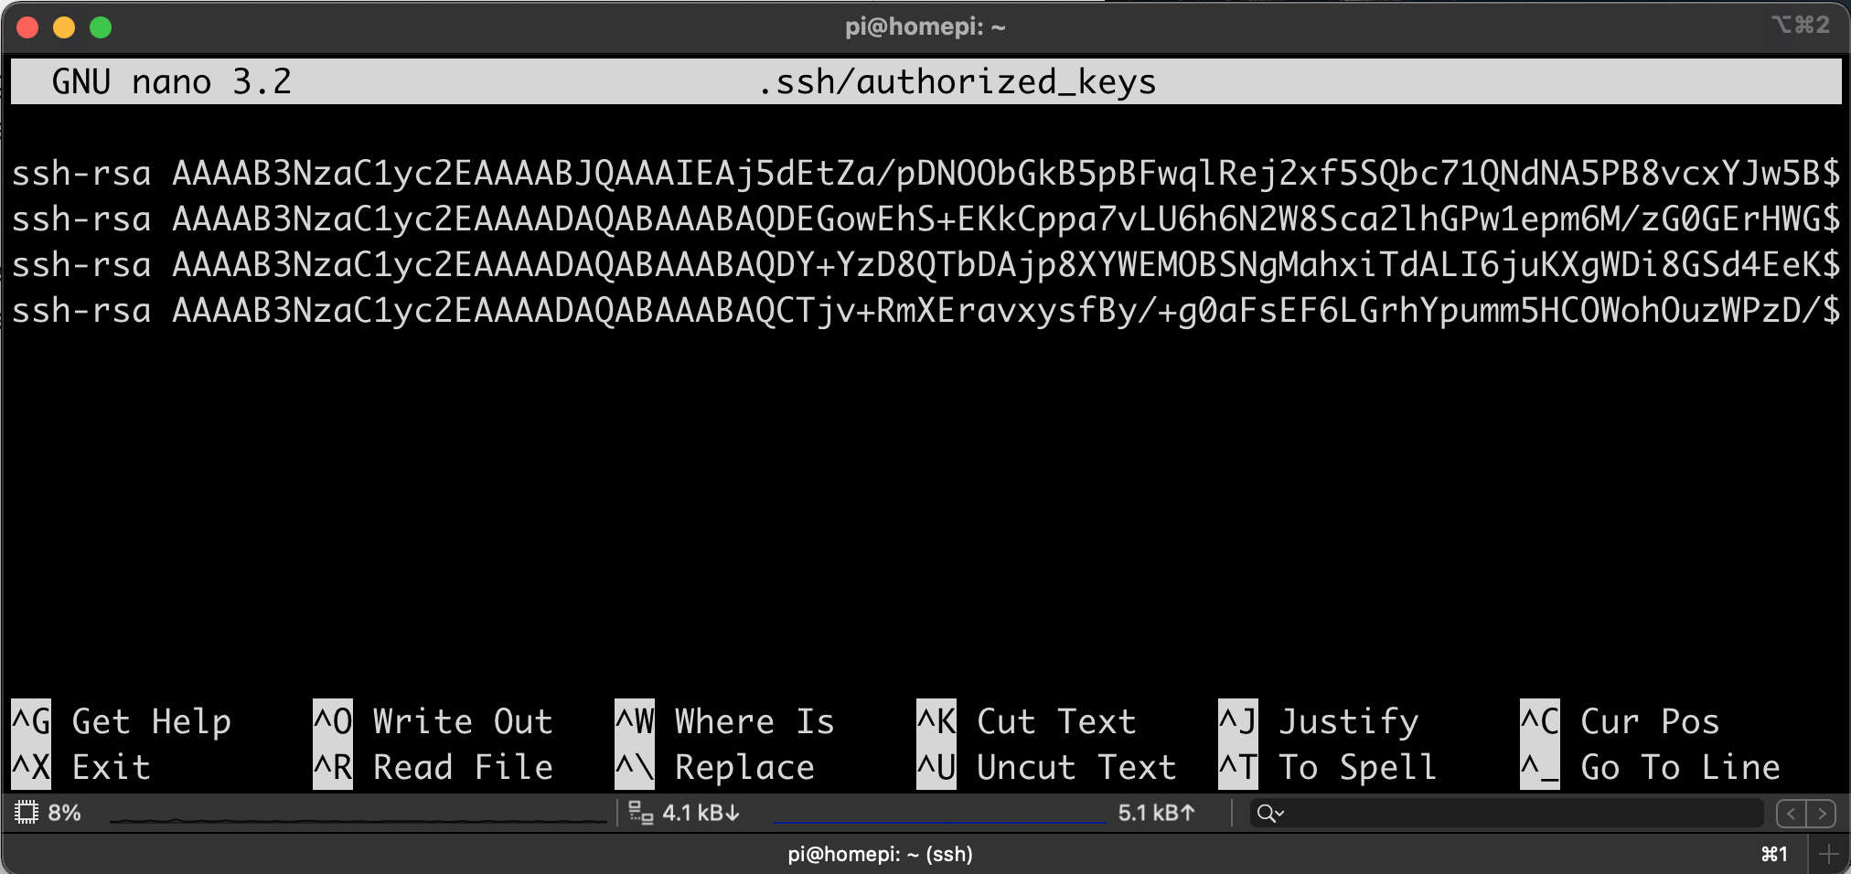Click the ^G Get Help shortcut

122,721
